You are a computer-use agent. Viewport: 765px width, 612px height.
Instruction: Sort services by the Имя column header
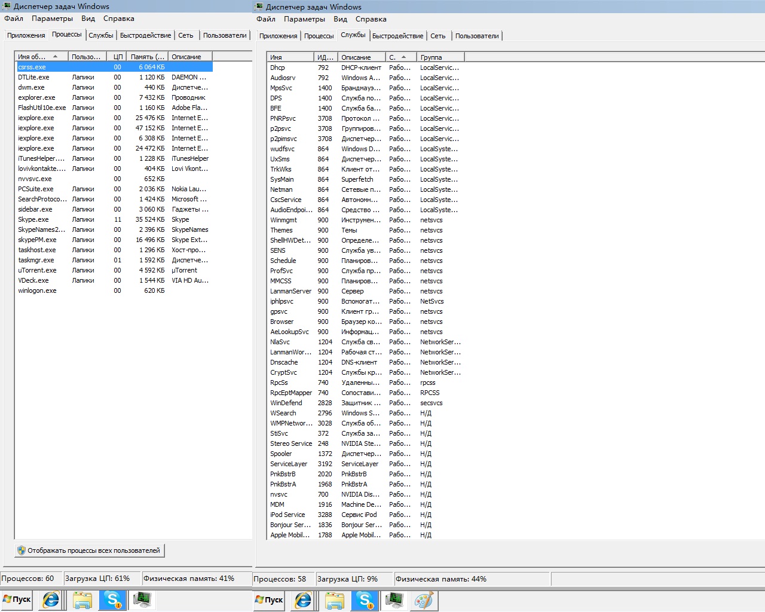pos(290,57)
